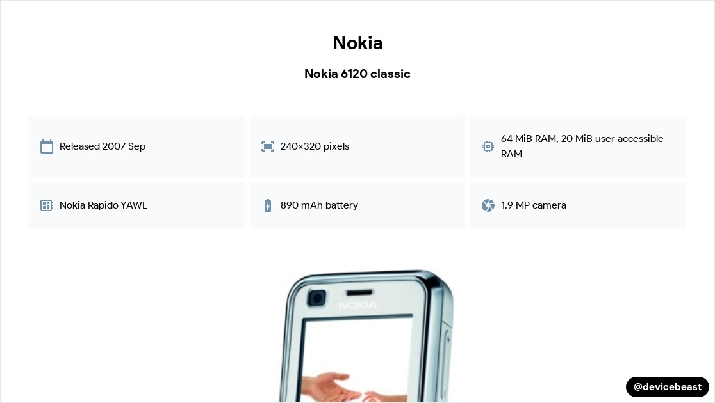Click the screen resolution icon
715x403 pixels.
pyautogui.click(x=268, y=146)
